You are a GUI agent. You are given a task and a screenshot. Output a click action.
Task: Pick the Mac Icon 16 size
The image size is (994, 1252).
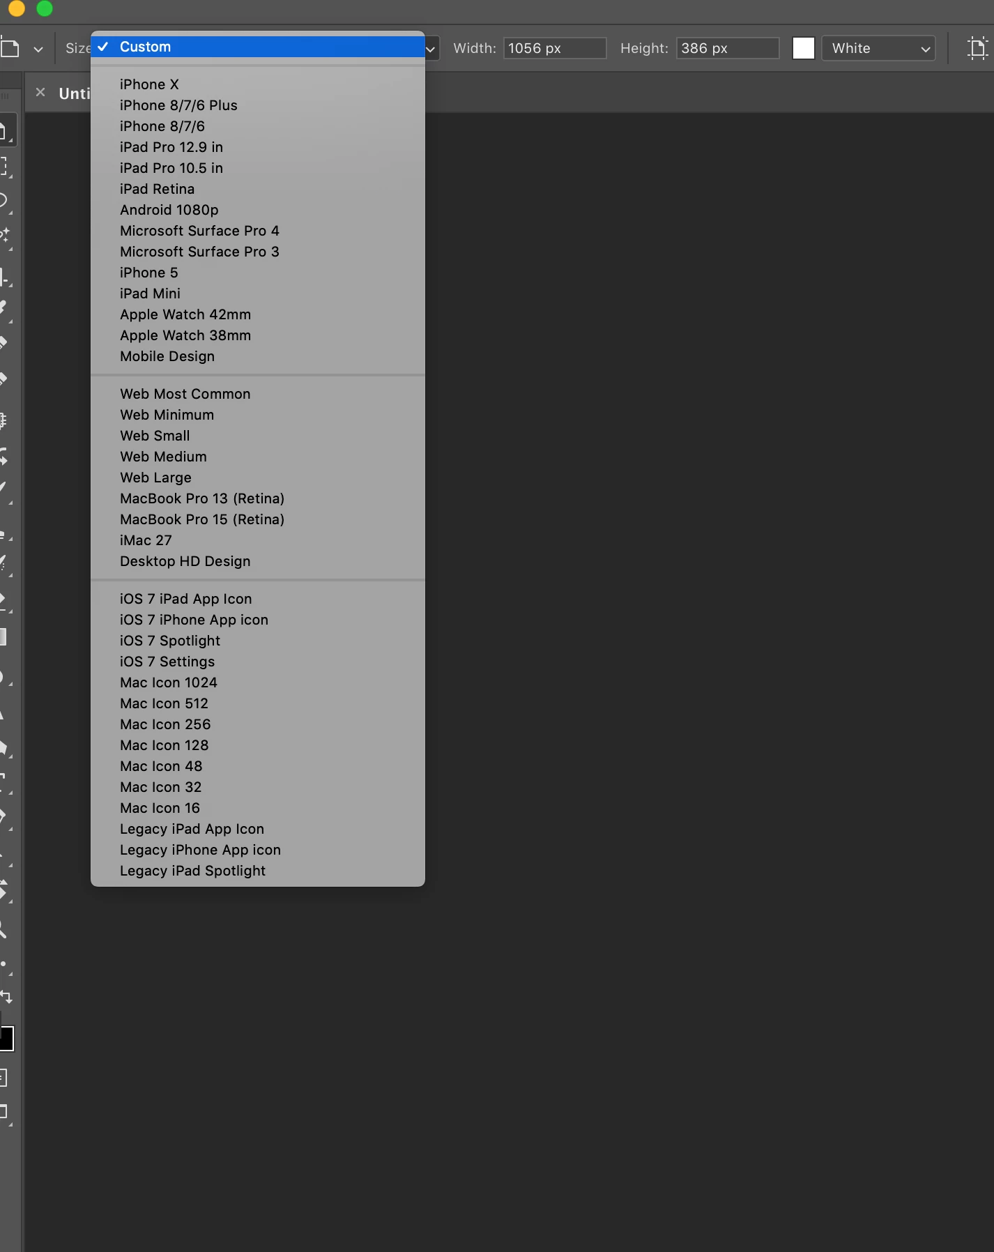tap(258, 808)
